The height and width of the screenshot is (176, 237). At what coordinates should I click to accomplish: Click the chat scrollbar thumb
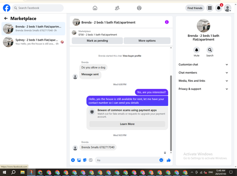click(171, 113)
